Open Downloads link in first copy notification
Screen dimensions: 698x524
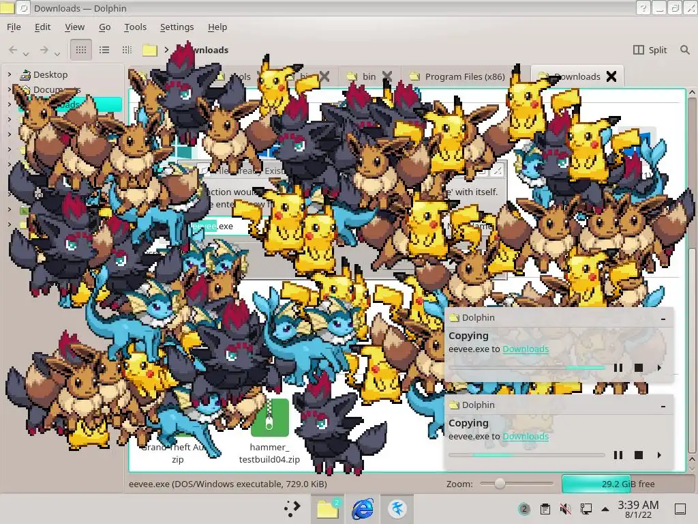pos(526,349)
